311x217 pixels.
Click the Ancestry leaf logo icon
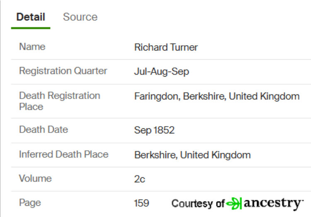(234, 203)
